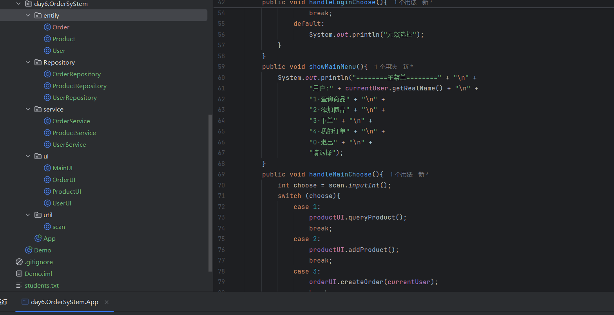This screenshot has height=315, width=614.
Task: Click the UserService class icon
Action: 47,145
